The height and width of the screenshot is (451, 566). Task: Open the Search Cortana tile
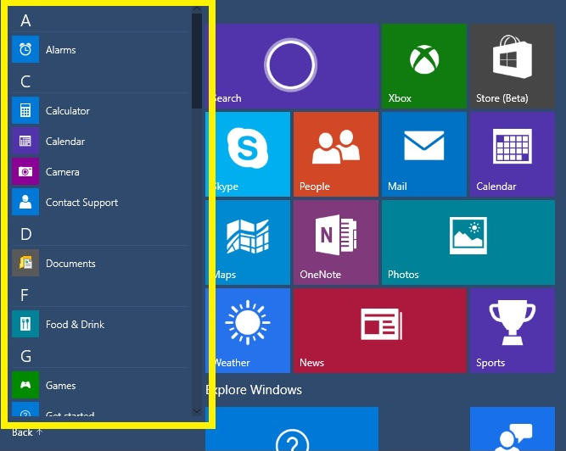292,66
